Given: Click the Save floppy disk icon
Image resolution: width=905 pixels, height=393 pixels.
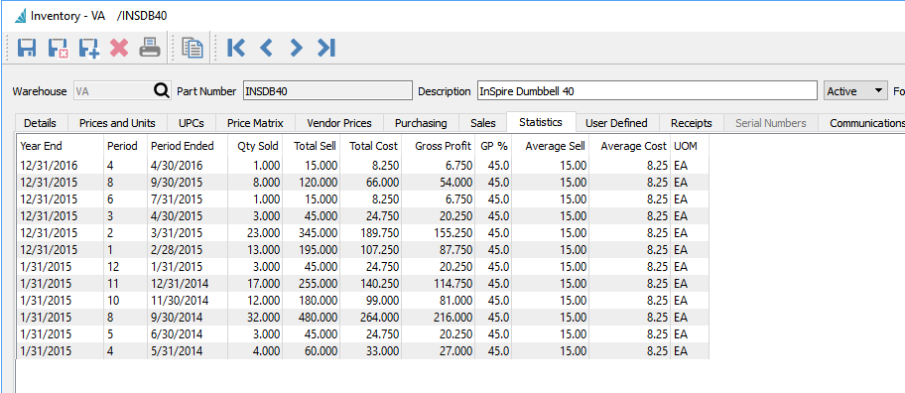Looking at the screenshot, I should pyautogui.click(x=27, y=48).
